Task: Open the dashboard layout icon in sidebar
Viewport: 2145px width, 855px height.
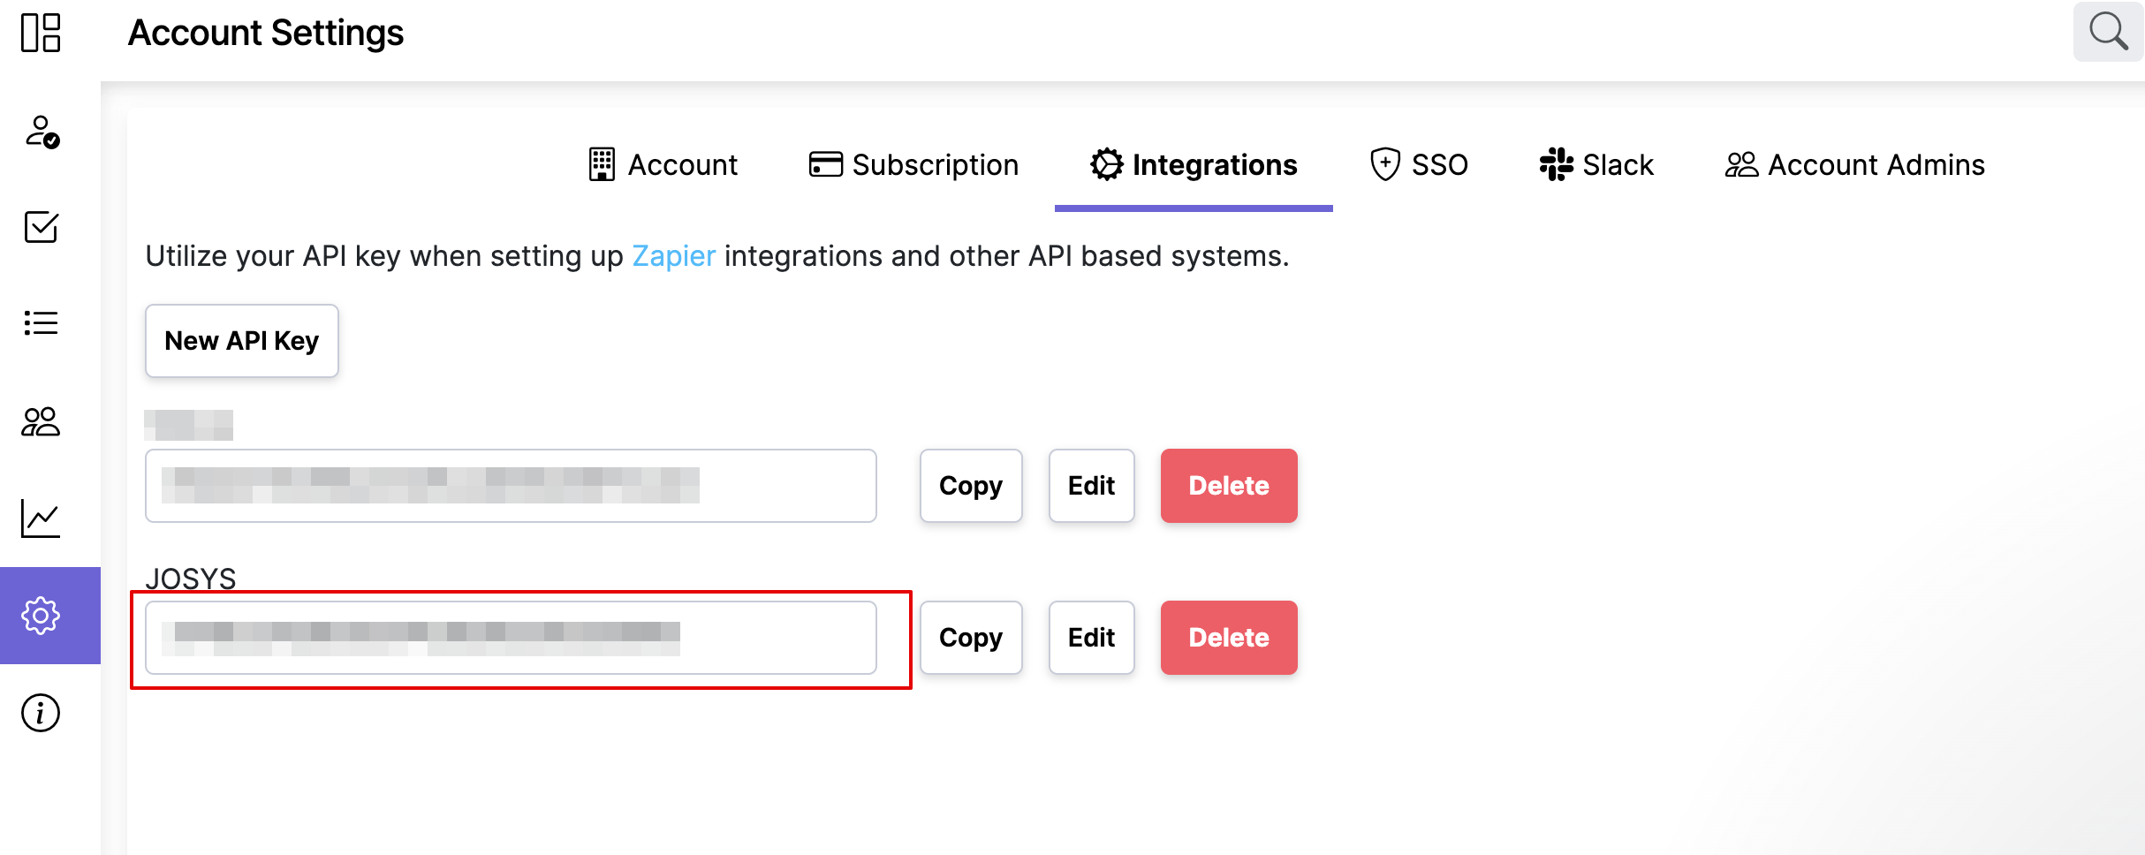Action: pos(41,33)
